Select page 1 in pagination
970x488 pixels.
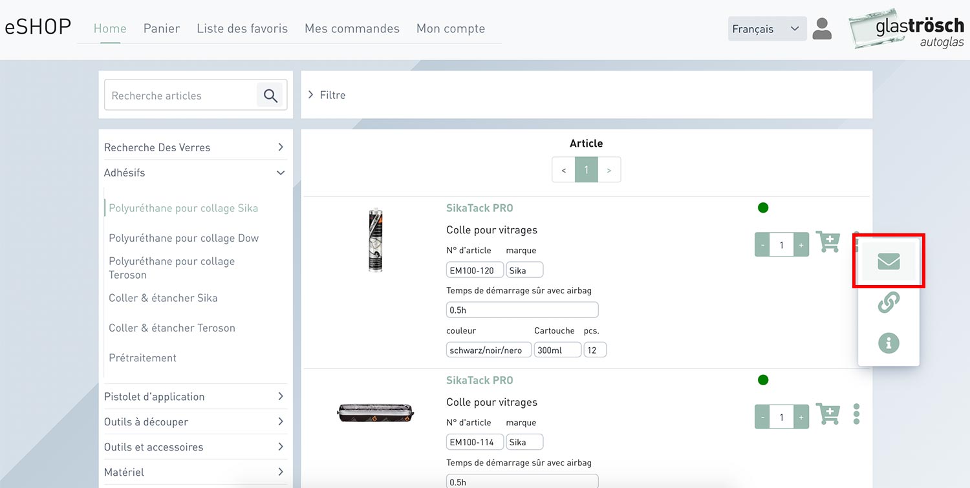[587, 170]
